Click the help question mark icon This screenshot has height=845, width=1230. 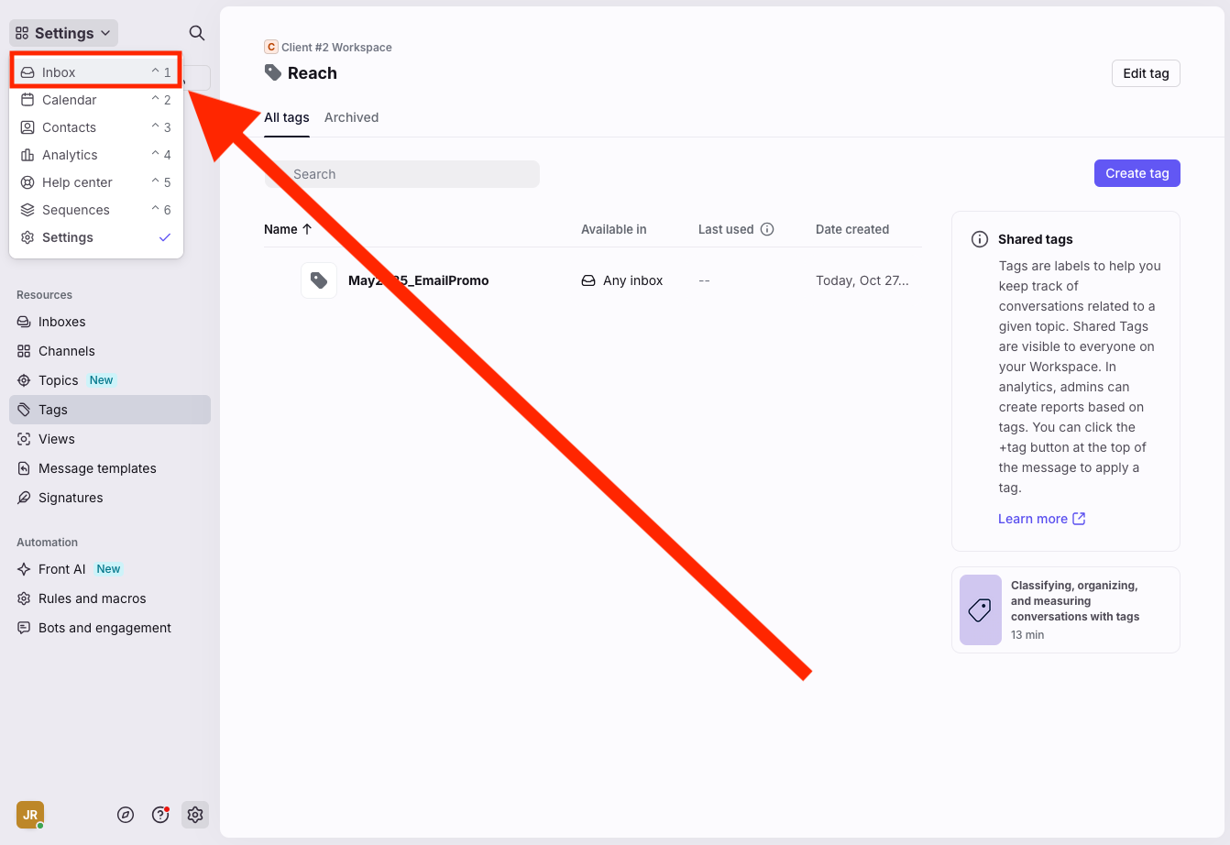coord(160,815)
